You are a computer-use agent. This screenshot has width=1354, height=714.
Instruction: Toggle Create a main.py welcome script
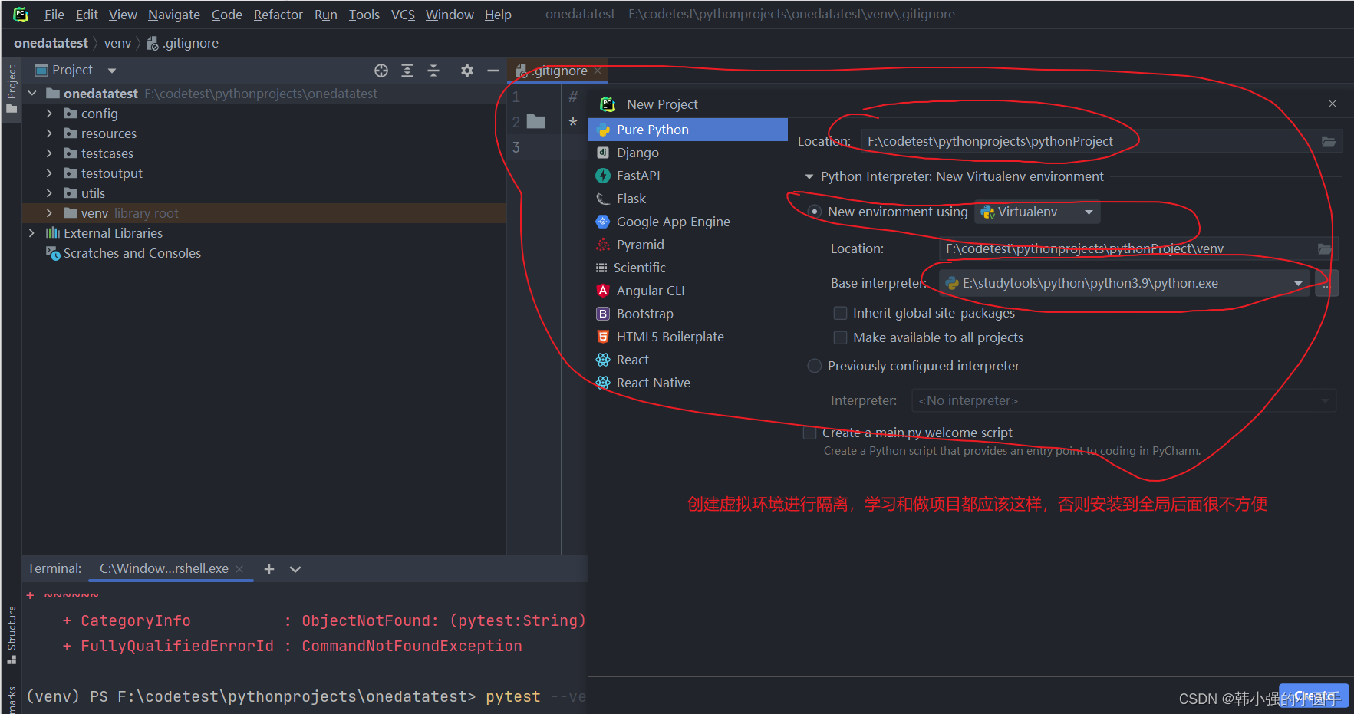809,433
